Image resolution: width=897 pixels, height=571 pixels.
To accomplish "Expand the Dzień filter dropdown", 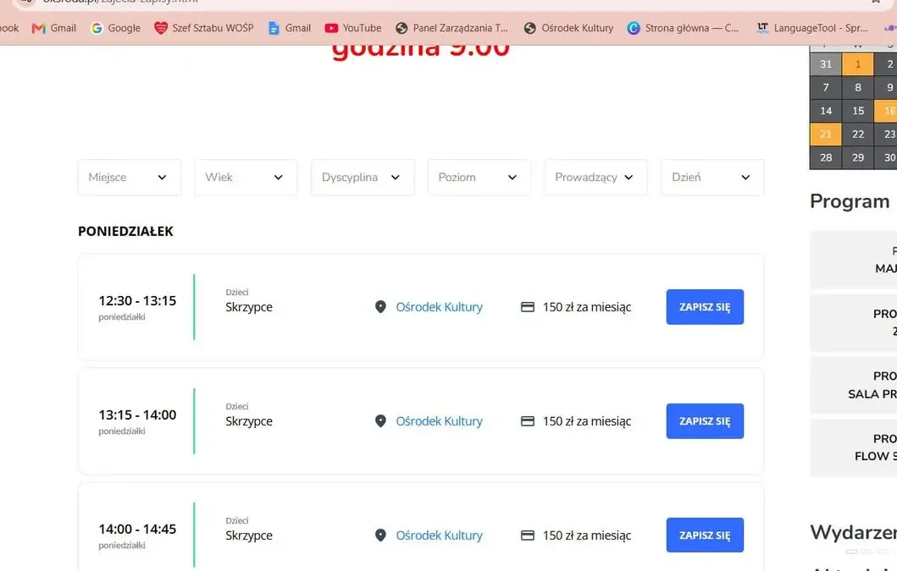I will pyautogui.click(x=713, y=177).
